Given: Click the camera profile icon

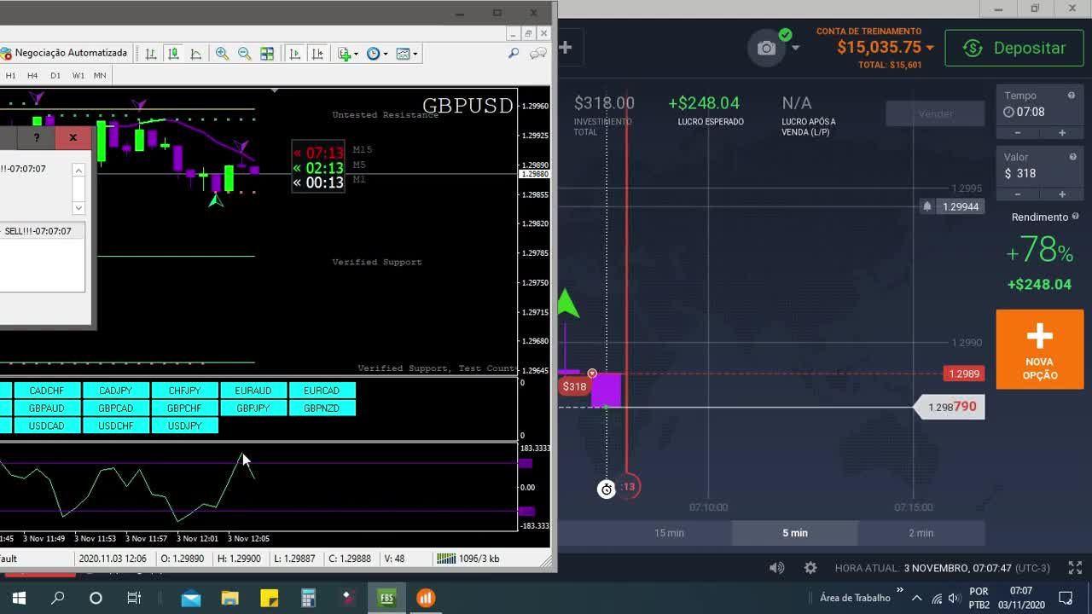Looking at the screenshot, I should (x=766, y=49).
